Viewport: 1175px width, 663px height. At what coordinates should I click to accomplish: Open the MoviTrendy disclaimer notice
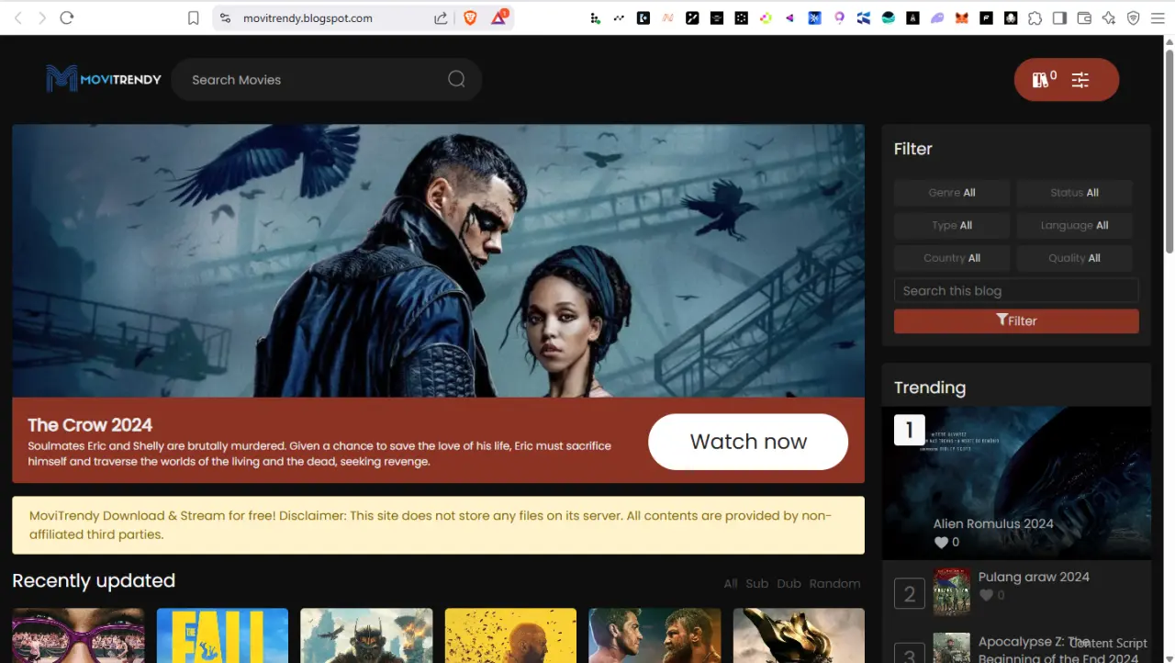click(438, 525)
